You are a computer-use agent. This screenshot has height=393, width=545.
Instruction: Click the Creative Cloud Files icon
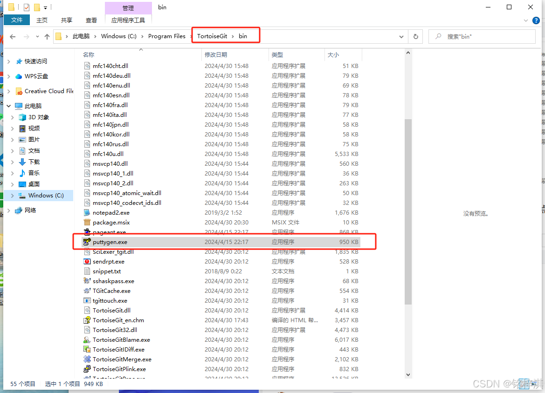(x=19, y=91)
